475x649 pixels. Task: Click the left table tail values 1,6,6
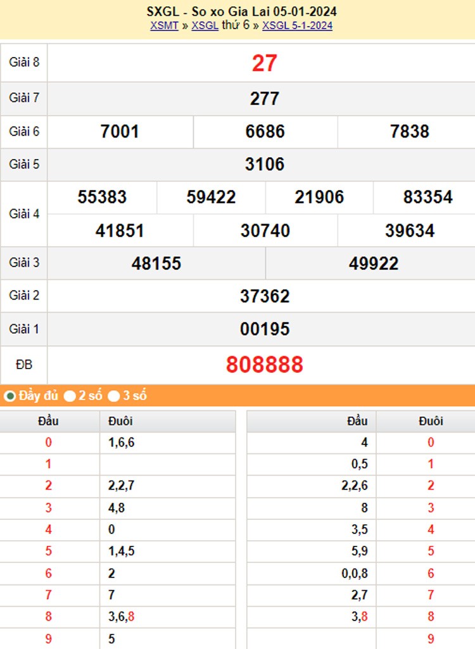pyautogui.click(x=122, y=443)
